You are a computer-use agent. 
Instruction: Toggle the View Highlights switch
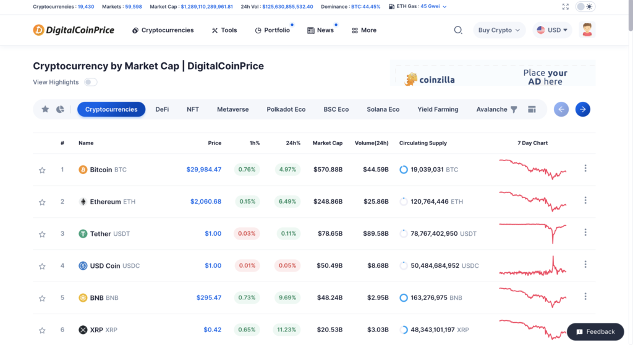[x=90, y=82]
